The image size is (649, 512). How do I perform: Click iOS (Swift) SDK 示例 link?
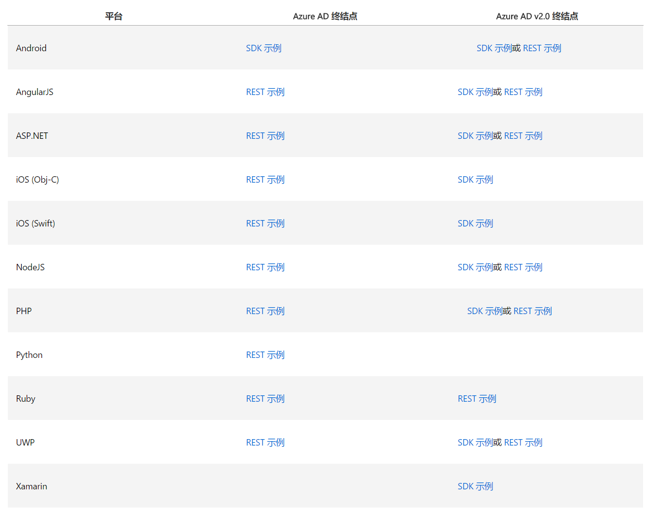point(475,224)
